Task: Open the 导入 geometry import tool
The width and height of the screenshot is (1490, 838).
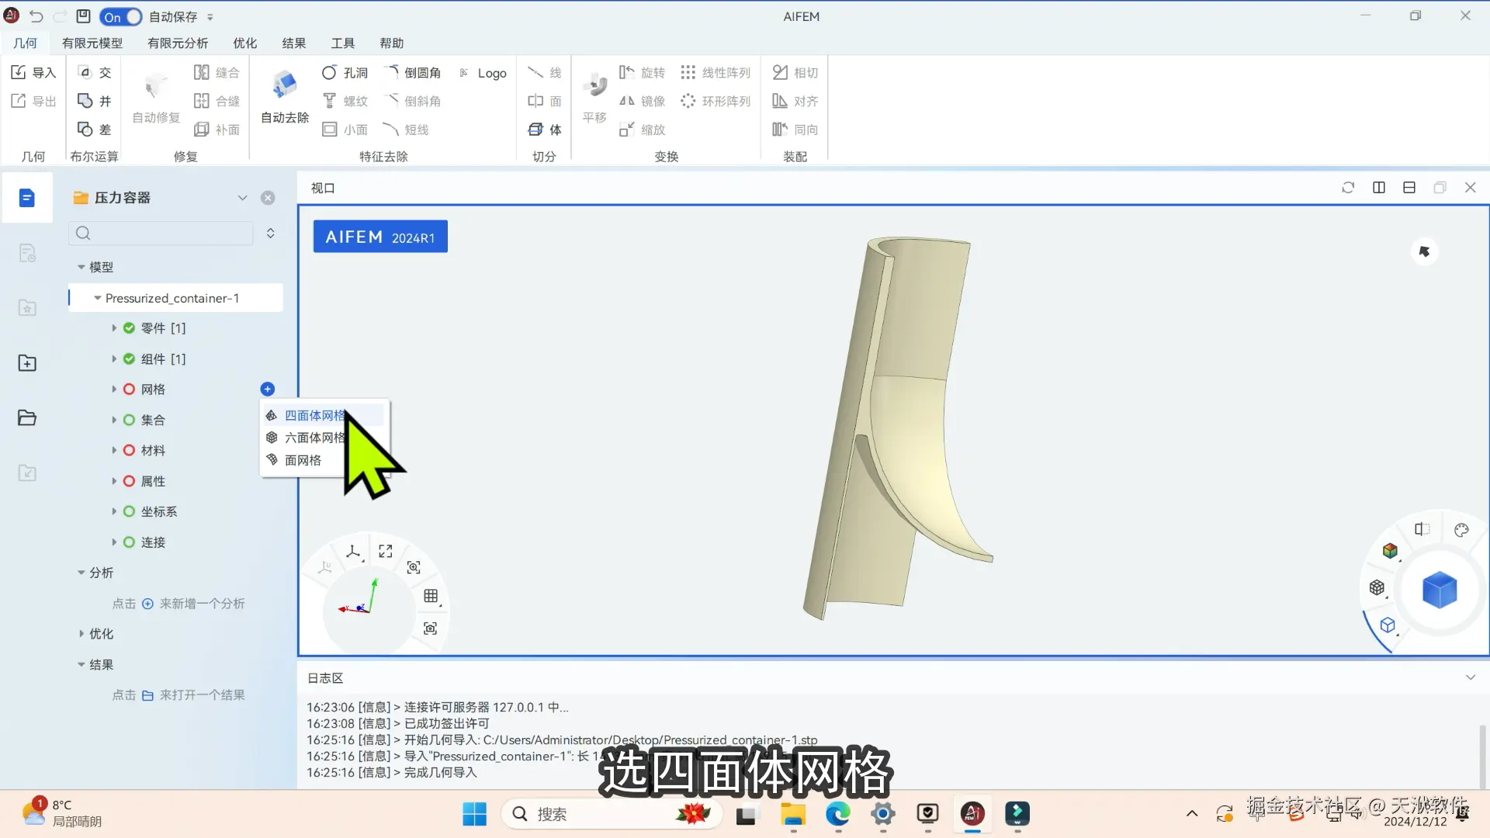Action: pyautogui.click(x=33, y=71)
